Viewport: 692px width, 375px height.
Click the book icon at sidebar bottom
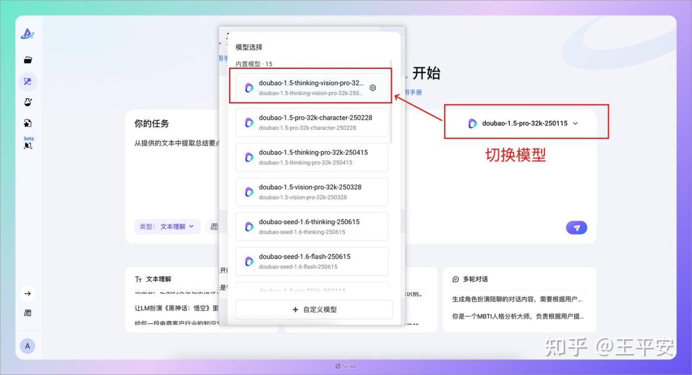(x=28, y=313)
